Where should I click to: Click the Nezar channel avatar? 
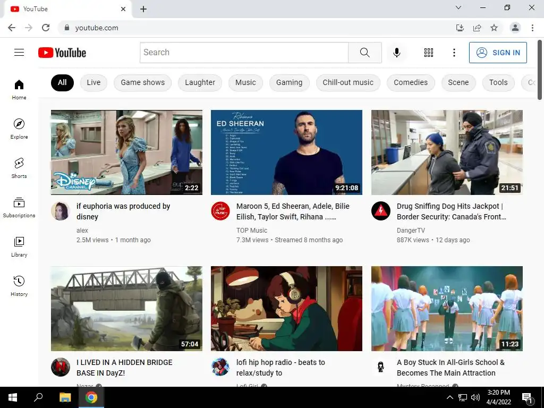tap(61, 367)
